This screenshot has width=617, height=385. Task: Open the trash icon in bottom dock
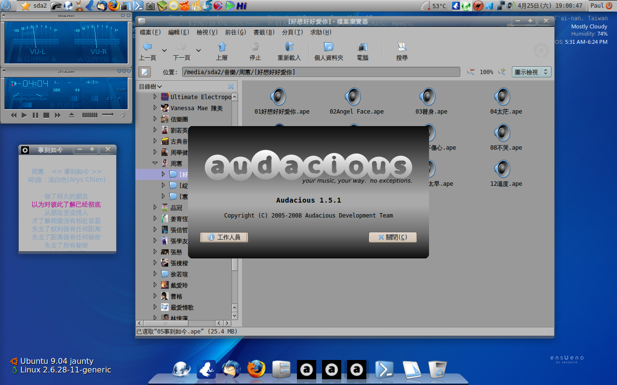[x=437, y=369]
